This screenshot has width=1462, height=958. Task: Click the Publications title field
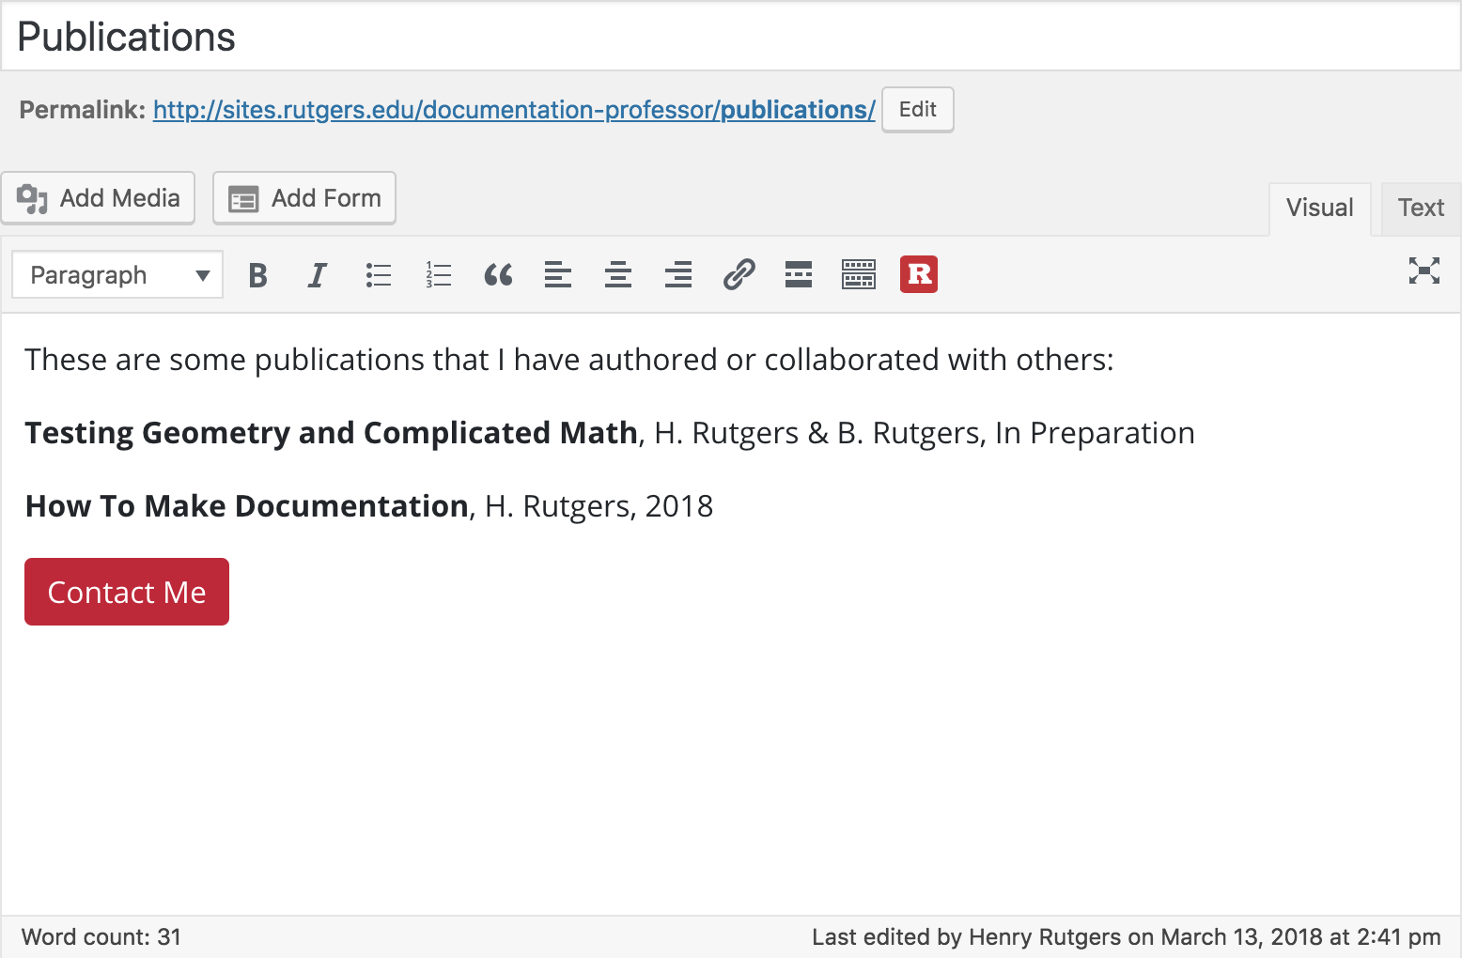(731, 38)
